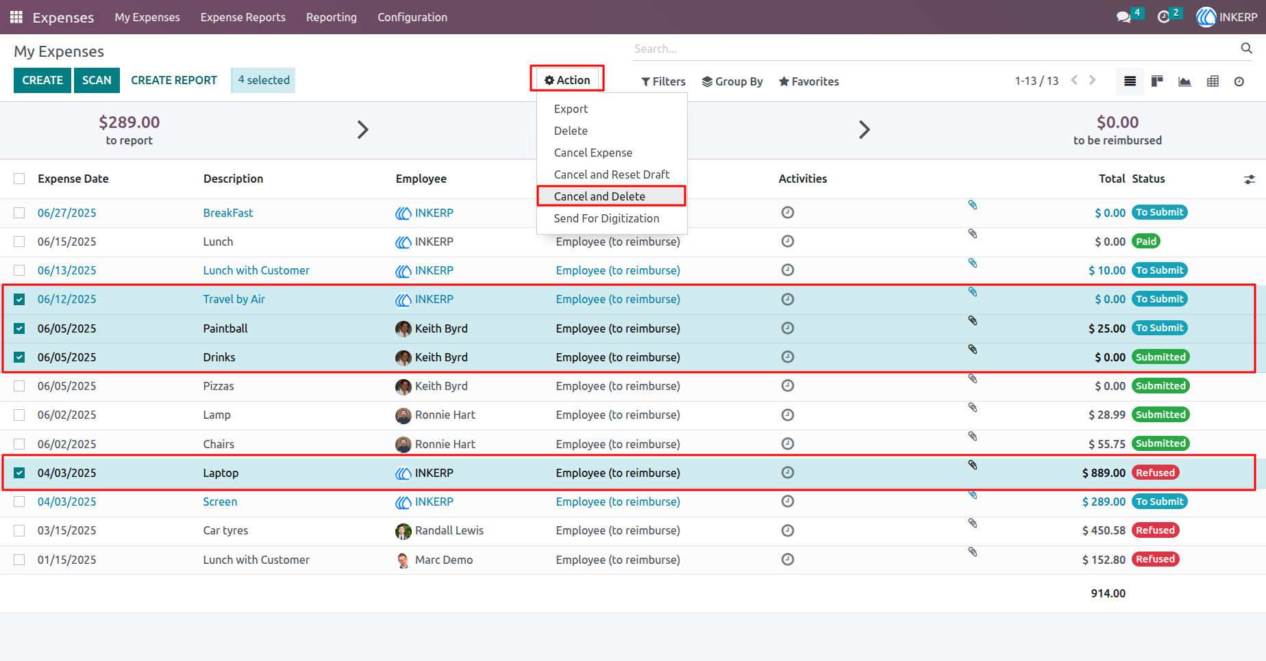Switch to list view
The height and width of the screenshot is (661, 1266).
1130,81
